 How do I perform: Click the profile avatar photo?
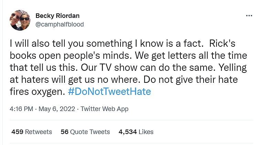point(20,20)
